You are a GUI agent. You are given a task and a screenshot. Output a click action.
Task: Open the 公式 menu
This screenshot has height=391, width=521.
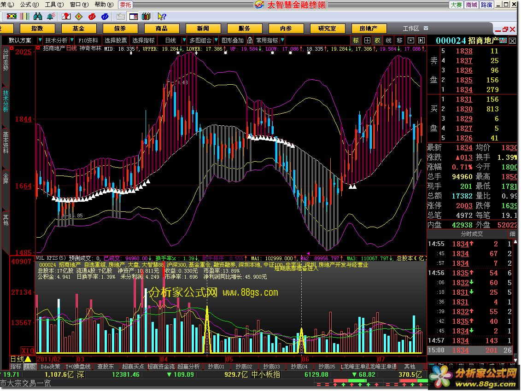pyautogui.click(x=29, y=5)
